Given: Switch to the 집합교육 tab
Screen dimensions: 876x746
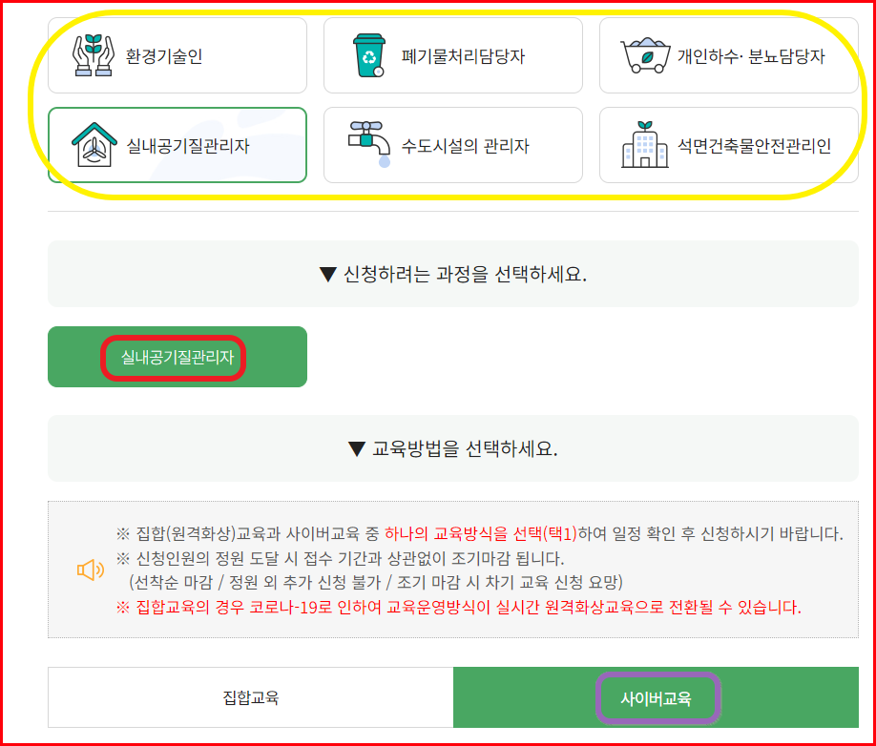Looking at the screenshot, I should pos(251,697).
